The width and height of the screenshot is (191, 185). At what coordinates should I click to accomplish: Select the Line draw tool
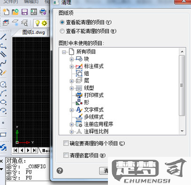click(3, 37)
